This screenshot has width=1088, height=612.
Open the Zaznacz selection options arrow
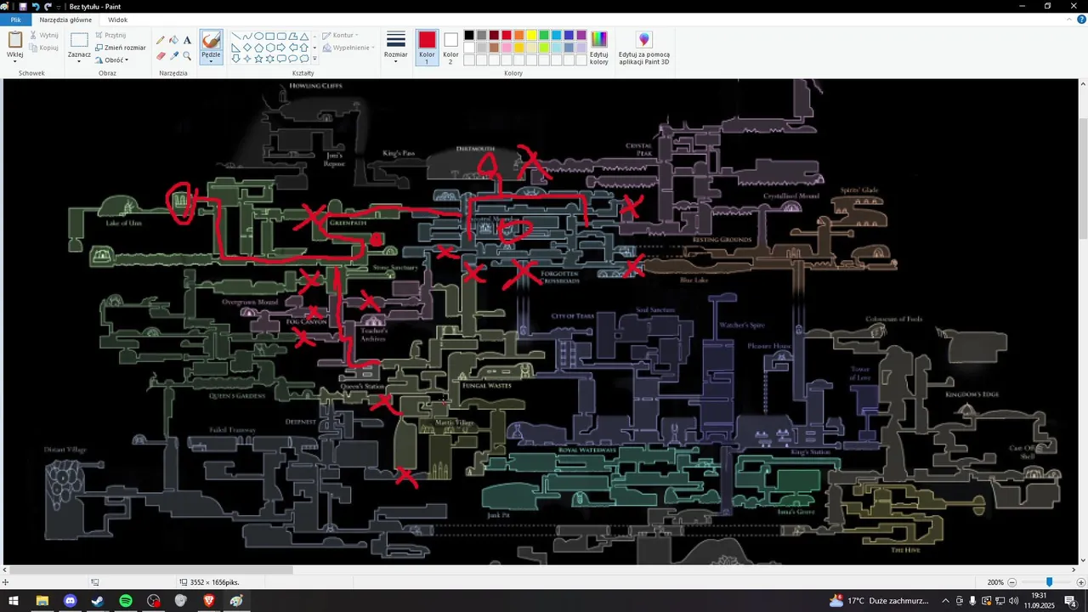click(x=79, y=61)
